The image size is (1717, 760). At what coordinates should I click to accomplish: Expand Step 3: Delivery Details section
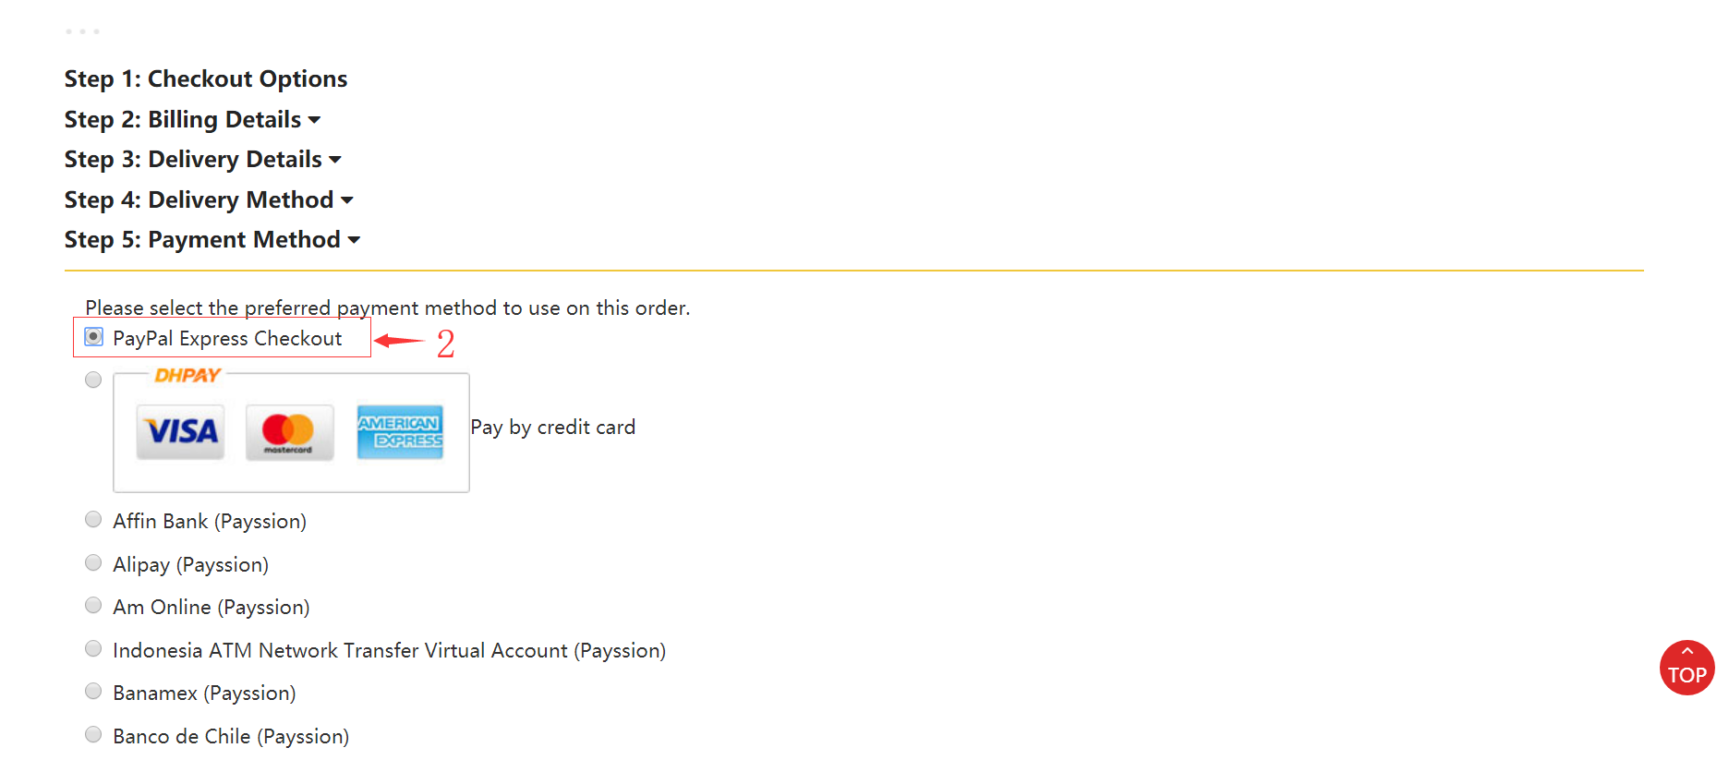click(x=203, y=159)
